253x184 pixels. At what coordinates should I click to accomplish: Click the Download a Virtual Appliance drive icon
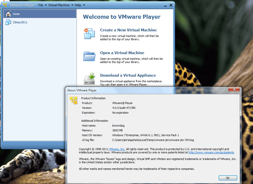point(89,78)
